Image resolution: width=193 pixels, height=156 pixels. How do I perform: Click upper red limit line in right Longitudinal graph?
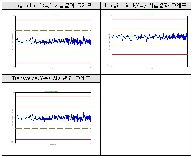150,19
